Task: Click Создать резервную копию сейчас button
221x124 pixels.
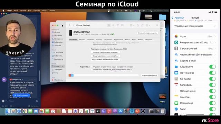Action: (x=106, y=56)
